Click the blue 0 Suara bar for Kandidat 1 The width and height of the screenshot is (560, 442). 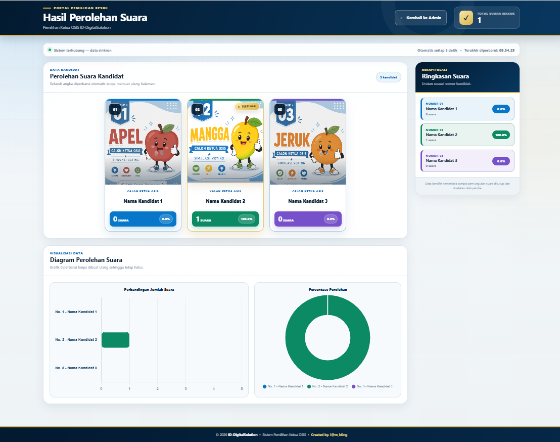point(143,219)
